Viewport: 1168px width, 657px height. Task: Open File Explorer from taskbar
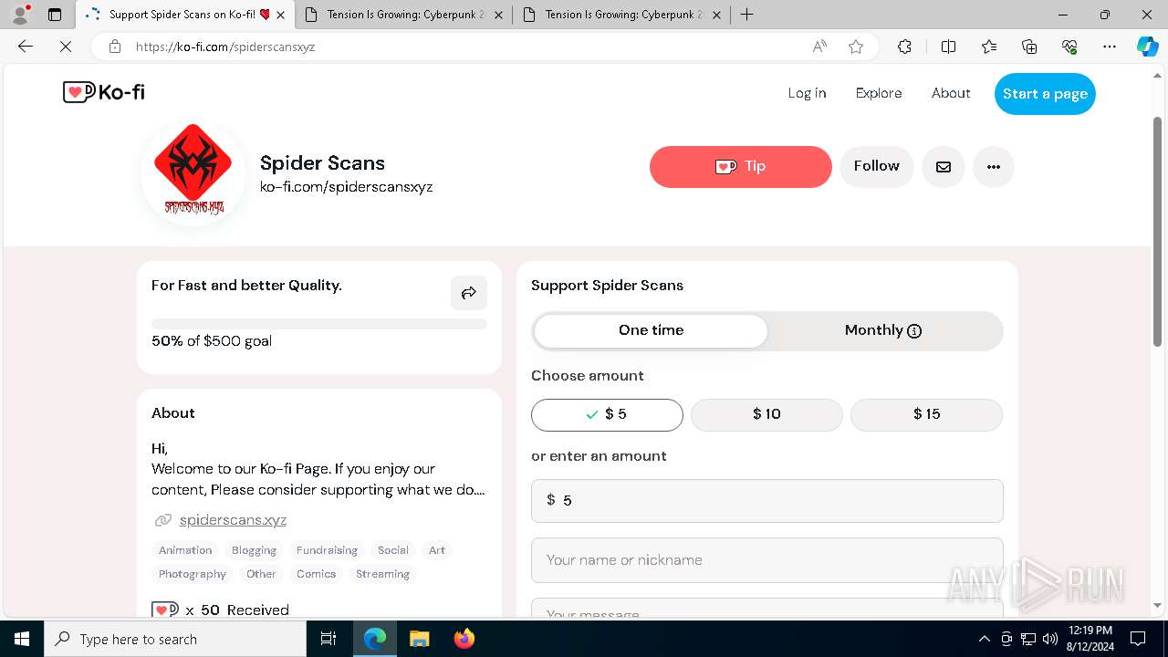[419, 639]
